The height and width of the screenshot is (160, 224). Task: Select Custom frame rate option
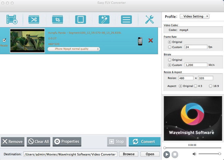(x=170, y=47)
